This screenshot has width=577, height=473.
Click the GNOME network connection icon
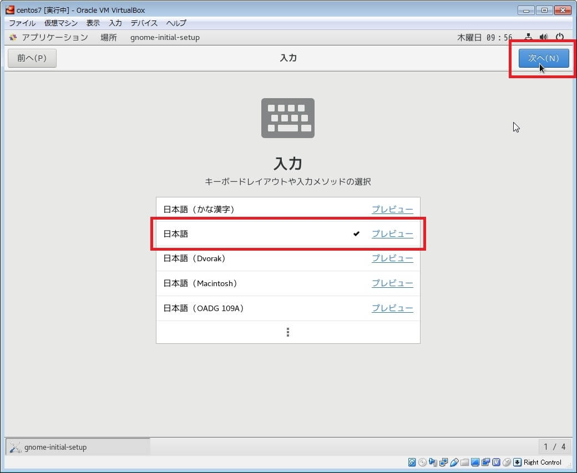coord(528,38)
